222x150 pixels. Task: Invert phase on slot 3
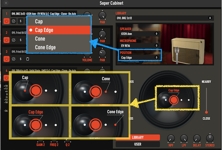(x=14, y=59)
